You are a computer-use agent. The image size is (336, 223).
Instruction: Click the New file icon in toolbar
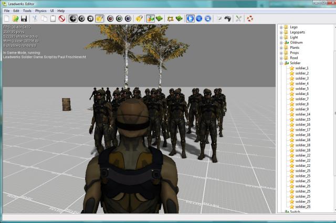coord(6,18)
